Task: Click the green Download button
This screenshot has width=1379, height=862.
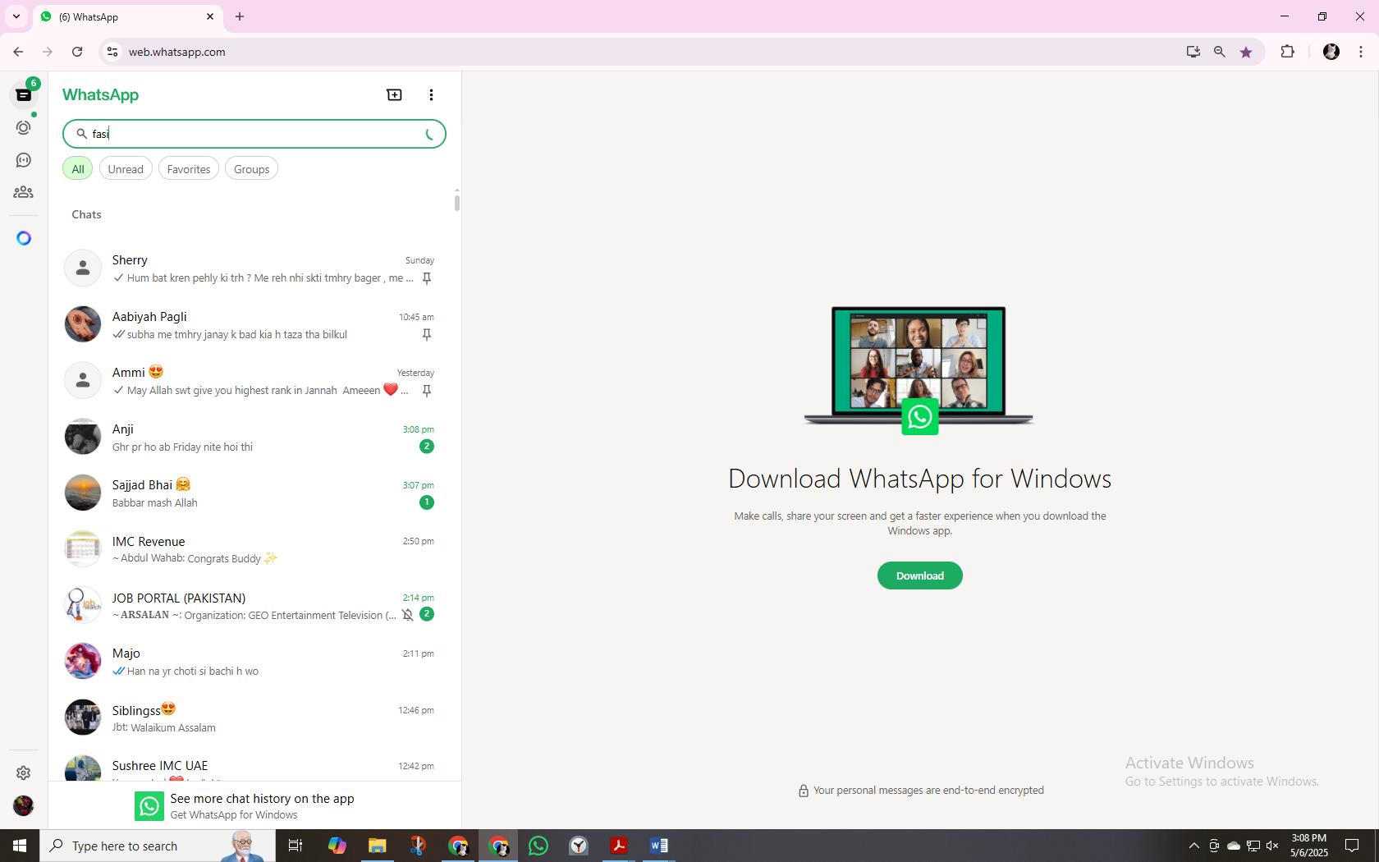Action: pyautogui.click(x=920, y=575)
